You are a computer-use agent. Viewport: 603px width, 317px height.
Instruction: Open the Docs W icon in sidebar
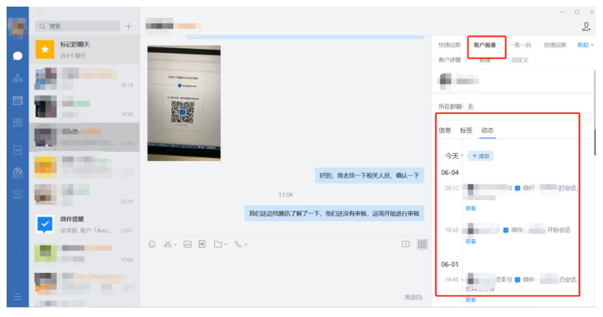tap(18, 150)
